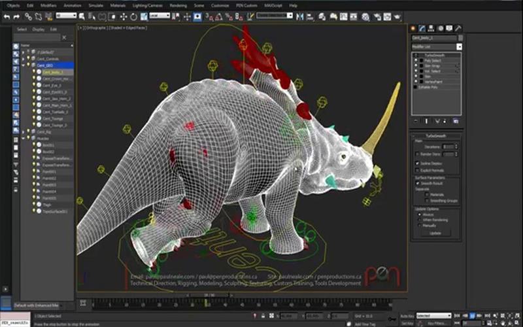The height and width of the screenshot is (327, 523).
Task: Click the Iterations spinner arrows
Action: coord(456,146)
